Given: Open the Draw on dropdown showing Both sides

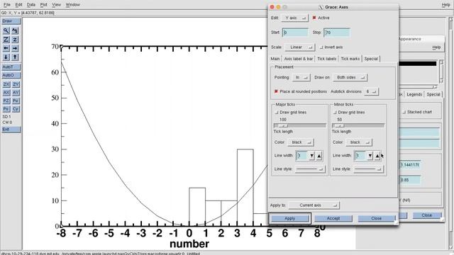Looking at the screenshot, I should tap(350, 77).
